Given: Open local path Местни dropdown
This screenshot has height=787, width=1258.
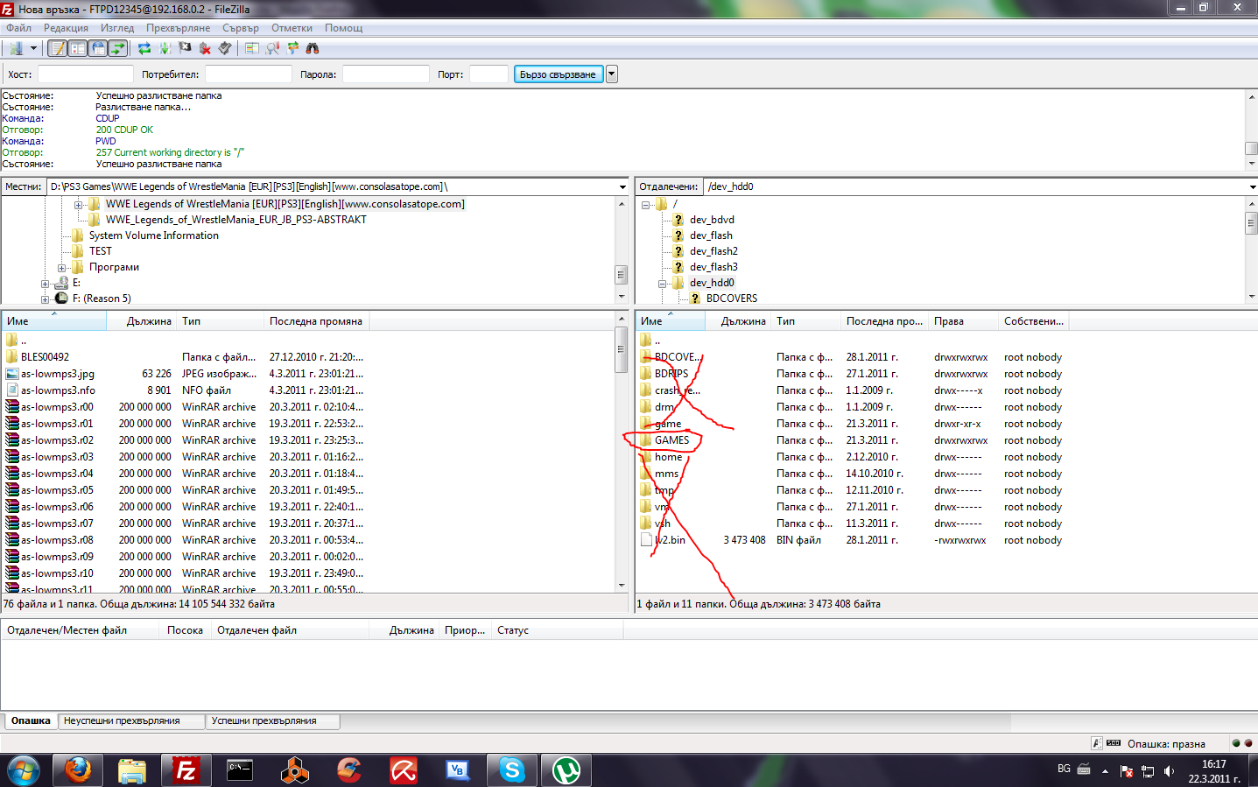Looking at the screenshot, I should tap(622, 186).
